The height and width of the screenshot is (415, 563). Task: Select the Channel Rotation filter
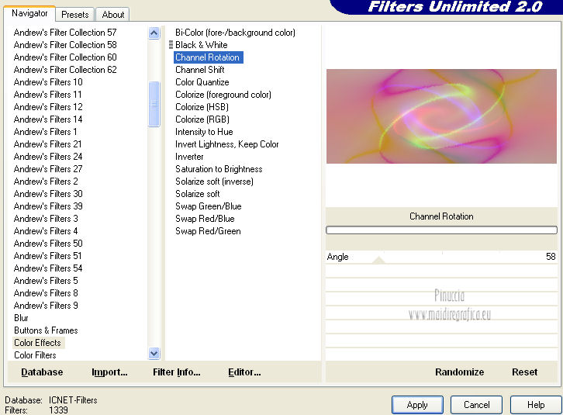click(x=209, y=57)
